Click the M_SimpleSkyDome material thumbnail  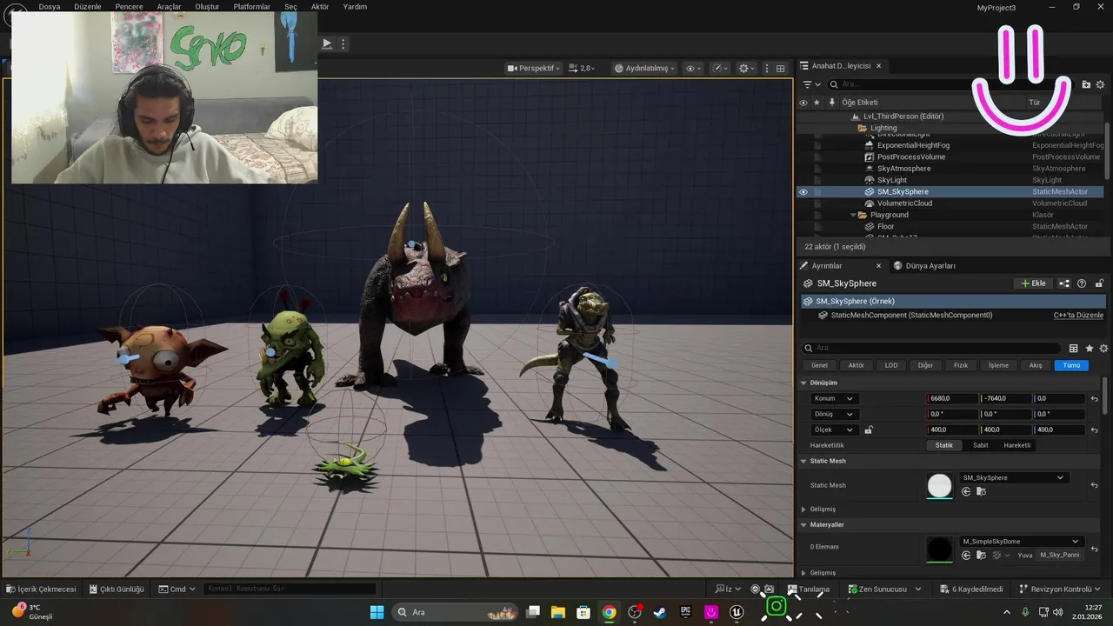(940, 549)
